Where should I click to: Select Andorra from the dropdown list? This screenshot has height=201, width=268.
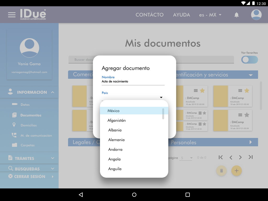115,149
